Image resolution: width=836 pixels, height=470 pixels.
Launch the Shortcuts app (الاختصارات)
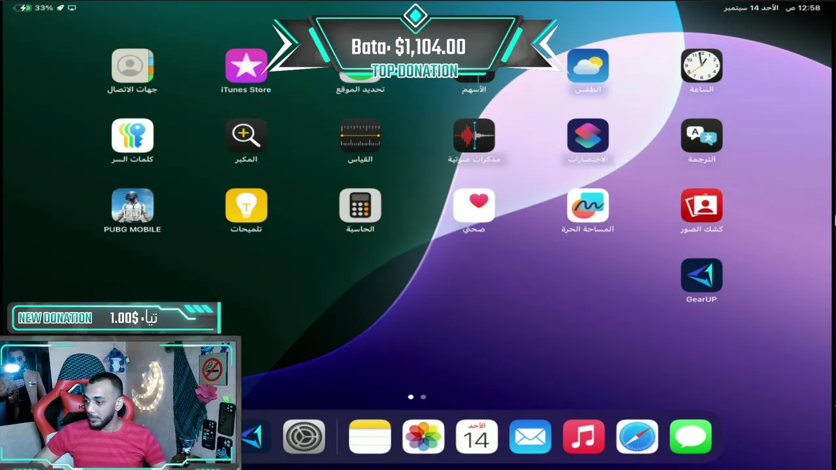coord(588,135)
